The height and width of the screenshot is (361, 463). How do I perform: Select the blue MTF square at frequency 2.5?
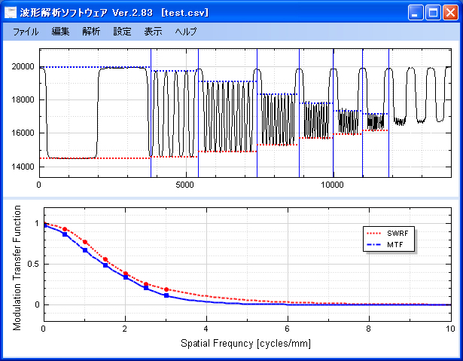146,288
